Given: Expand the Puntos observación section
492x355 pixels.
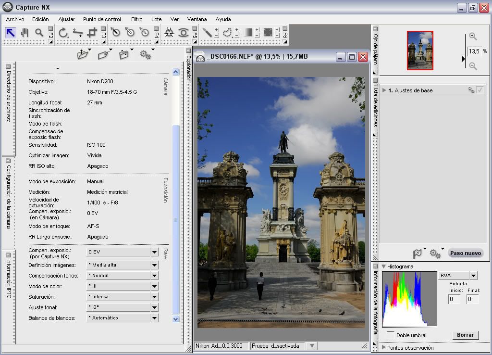Looking at the screenshot, I should [x=384, y=347].
